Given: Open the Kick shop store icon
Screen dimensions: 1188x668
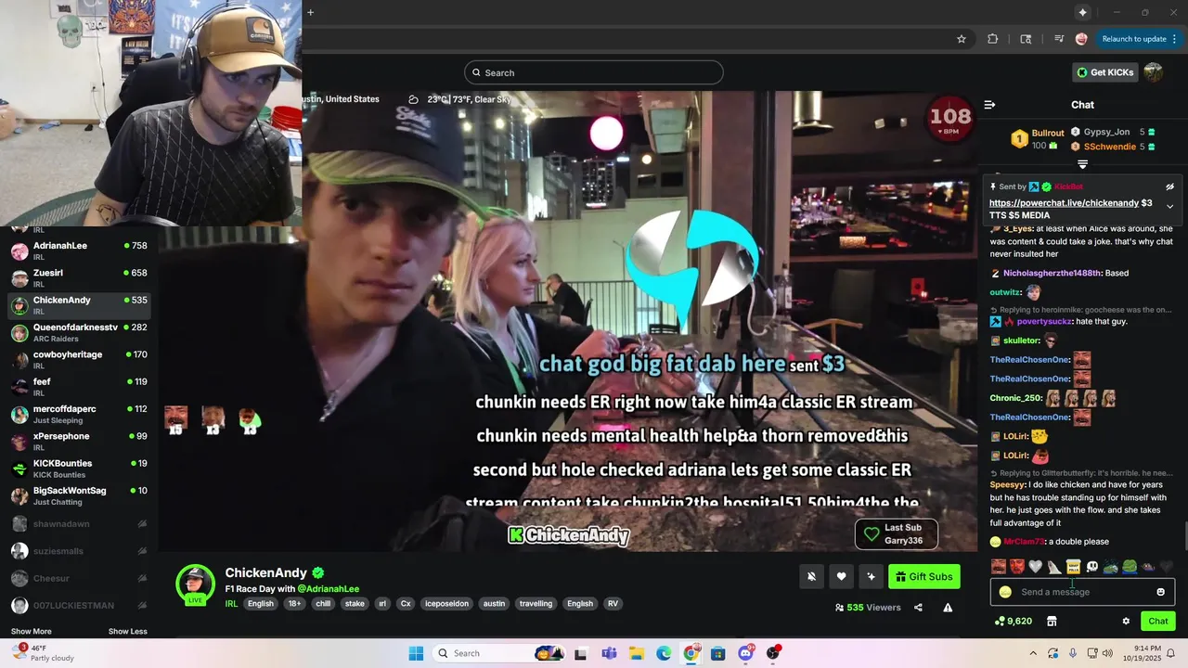Looking at the screenshot, I should [x=1052, y=621].
